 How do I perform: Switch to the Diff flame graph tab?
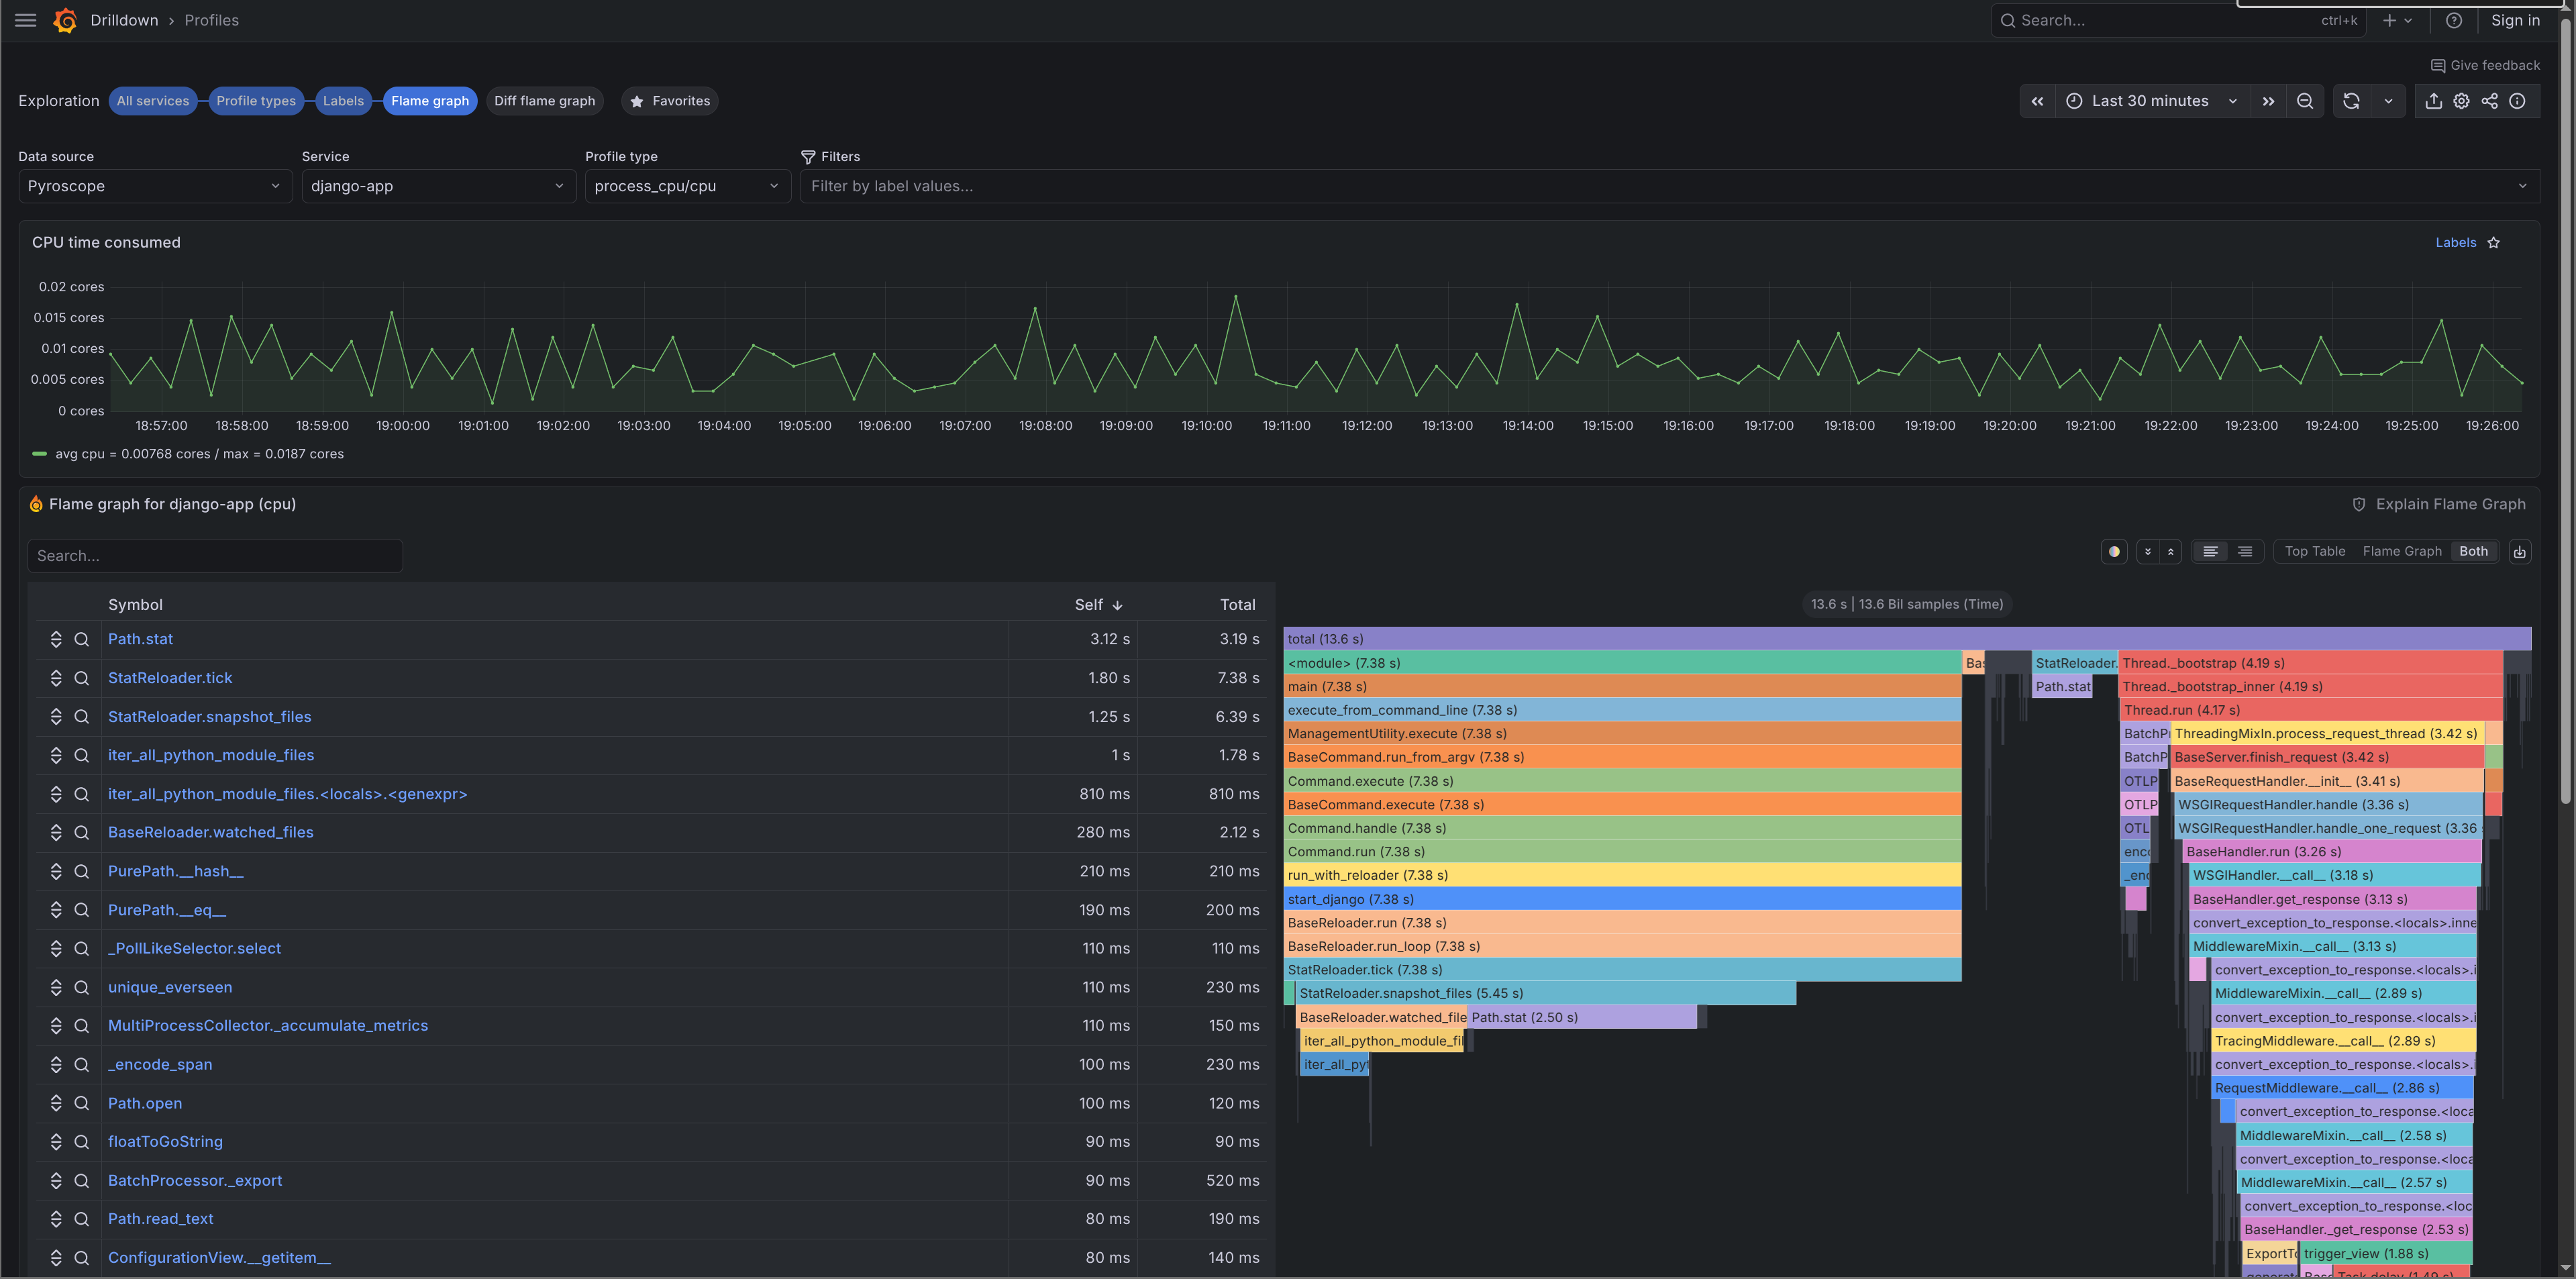point(544,100)
